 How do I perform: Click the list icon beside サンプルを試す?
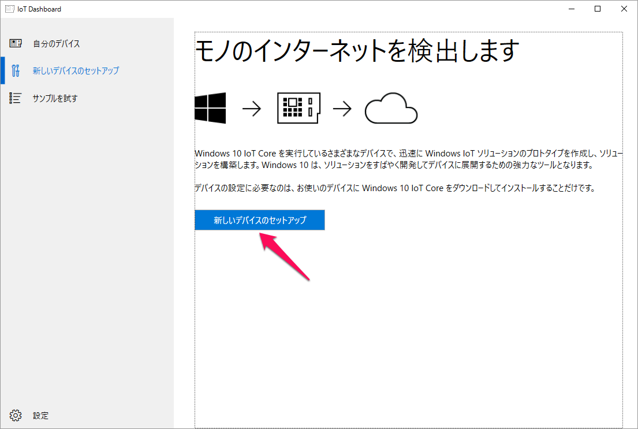click(16, 98)
